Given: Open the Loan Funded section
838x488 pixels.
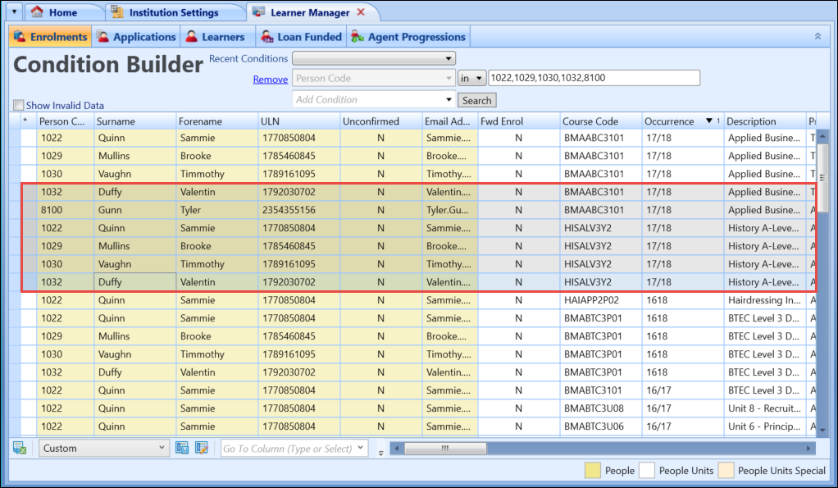Looking at the screenshot, I should click(x=302, y=37).
